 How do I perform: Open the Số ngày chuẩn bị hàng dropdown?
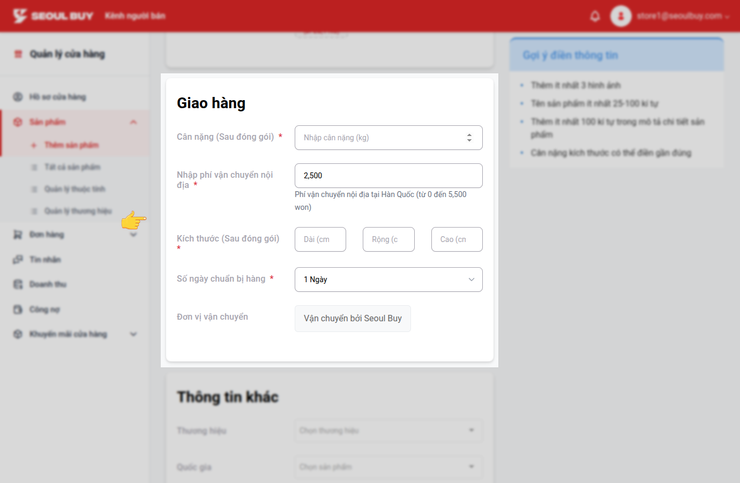tap(388, 280)
